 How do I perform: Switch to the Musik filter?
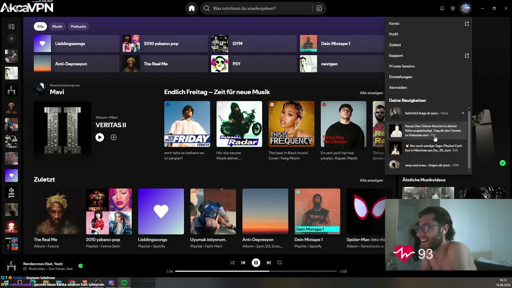tap(57, 26)
